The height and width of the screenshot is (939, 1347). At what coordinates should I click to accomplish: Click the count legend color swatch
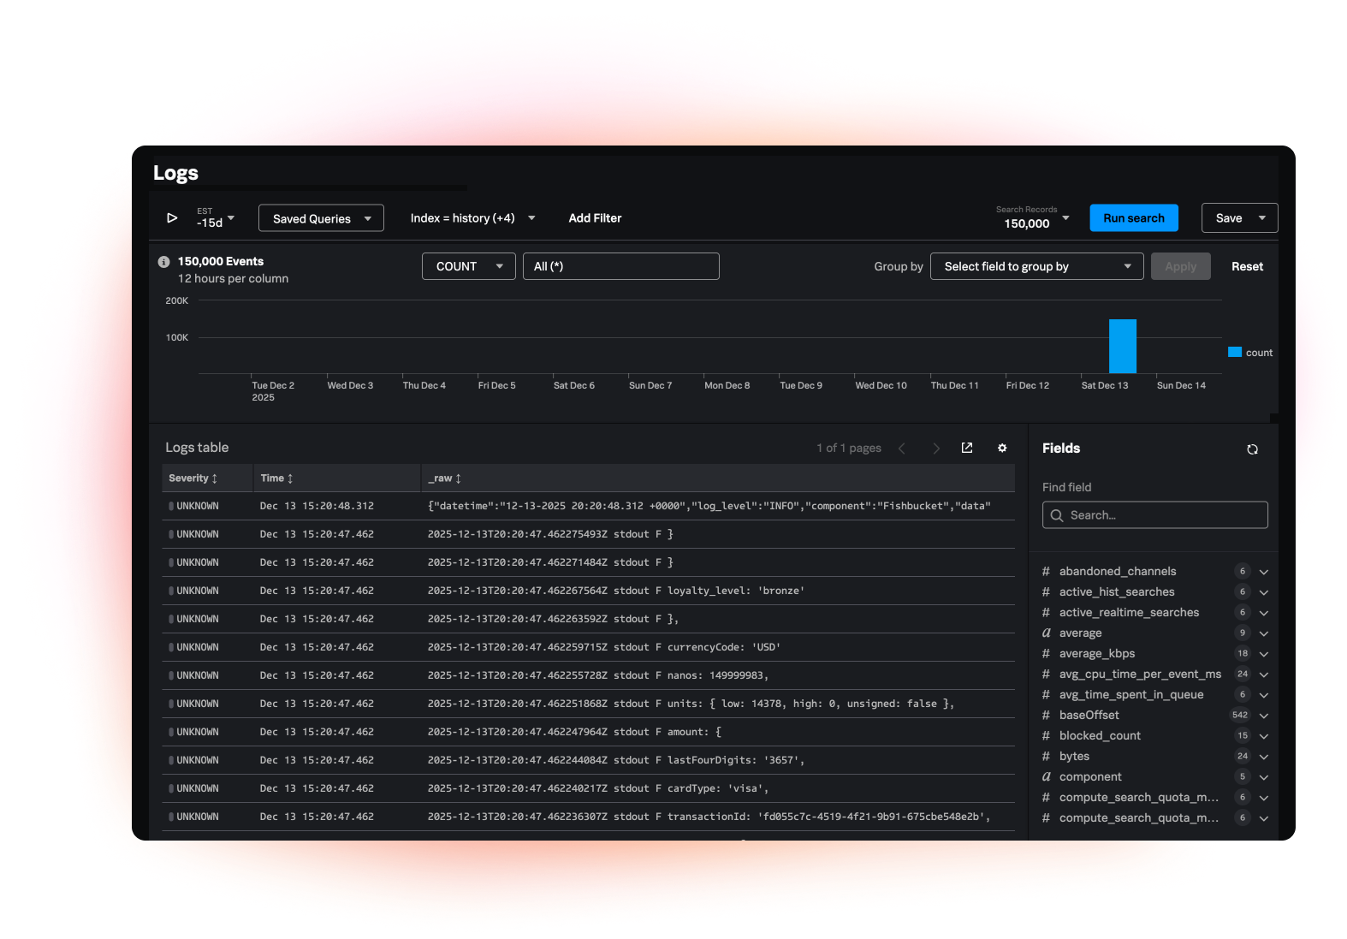pyautogui.click(x=1235, y=352)
